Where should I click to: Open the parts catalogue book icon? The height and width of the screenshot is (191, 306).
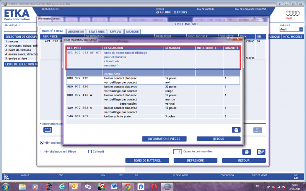[47, 130]
